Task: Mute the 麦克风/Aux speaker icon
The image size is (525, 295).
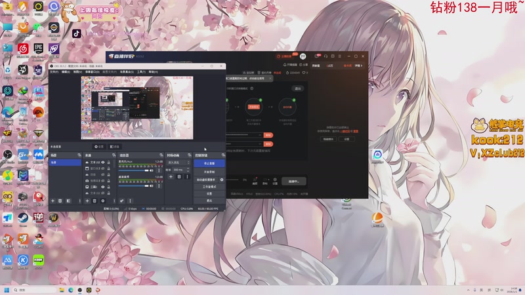Action: click(152, 170)
